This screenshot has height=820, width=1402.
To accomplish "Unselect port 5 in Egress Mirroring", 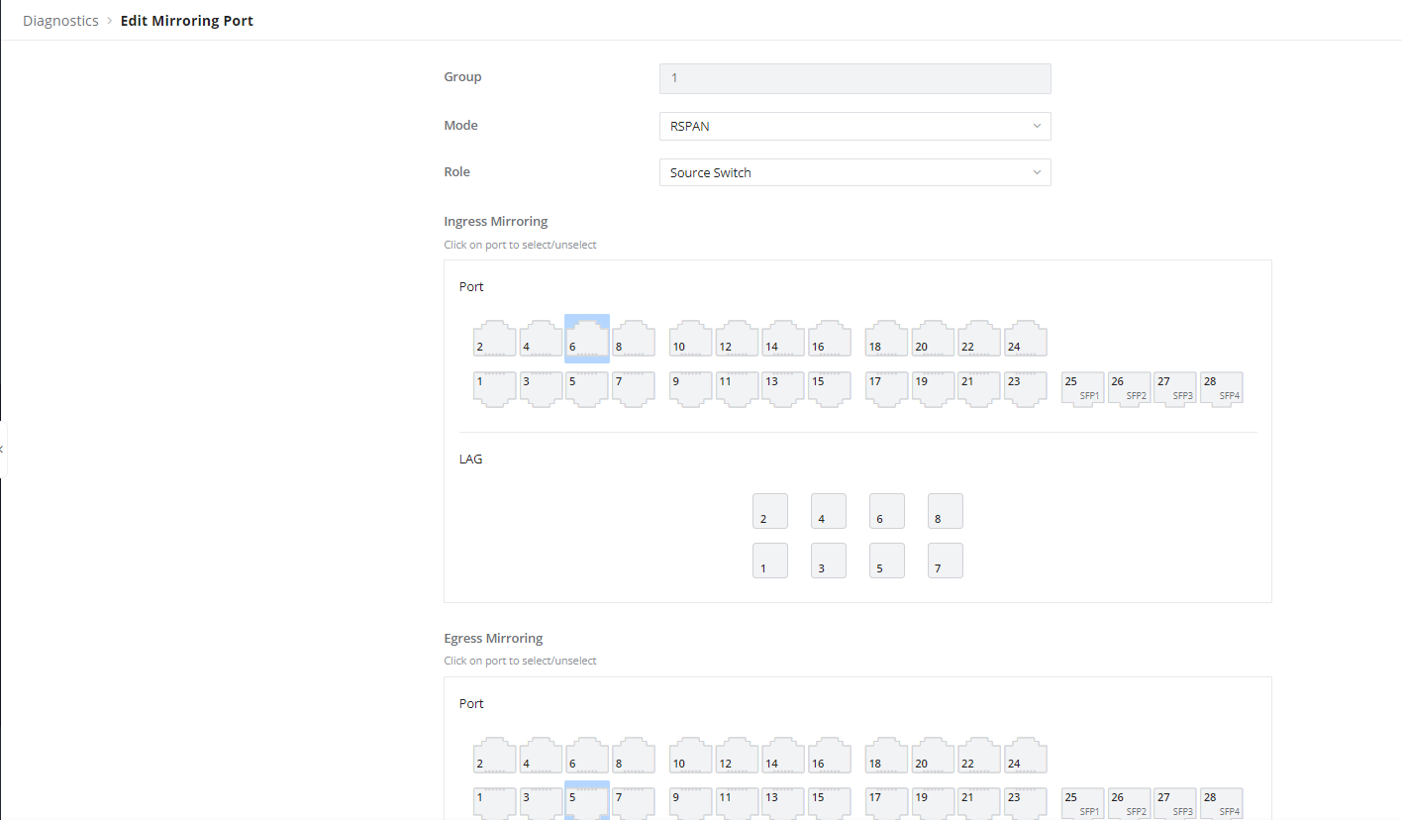I will (x=587, y=800).
